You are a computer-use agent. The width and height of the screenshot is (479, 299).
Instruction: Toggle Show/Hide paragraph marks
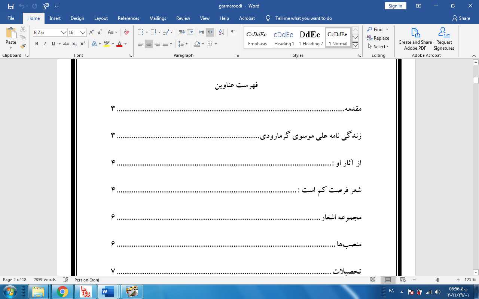pos(233,33)
